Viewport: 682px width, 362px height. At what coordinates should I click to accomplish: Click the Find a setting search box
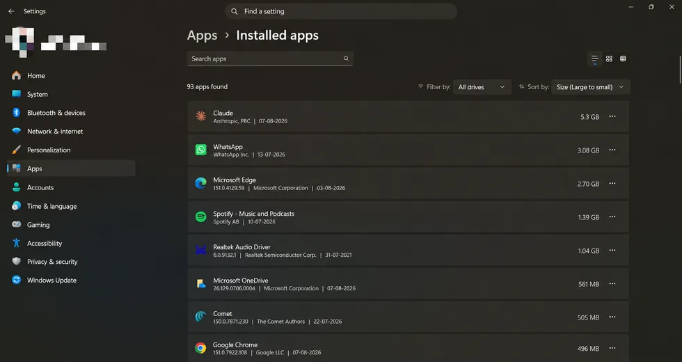coord(340,11)
